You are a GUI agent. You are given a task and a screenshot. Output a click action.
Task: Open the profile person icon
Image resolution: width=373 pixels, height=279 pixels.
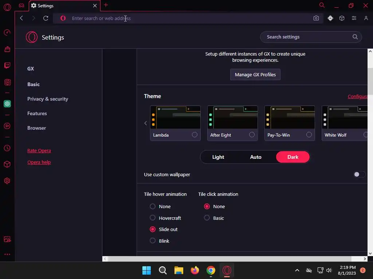(x=366, y=18)
